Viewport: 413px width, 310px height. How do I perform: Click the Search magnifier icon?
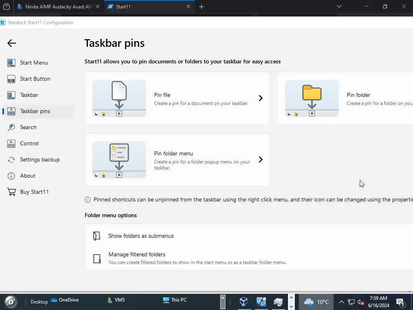pyautogui.click(x=11, y=127)
